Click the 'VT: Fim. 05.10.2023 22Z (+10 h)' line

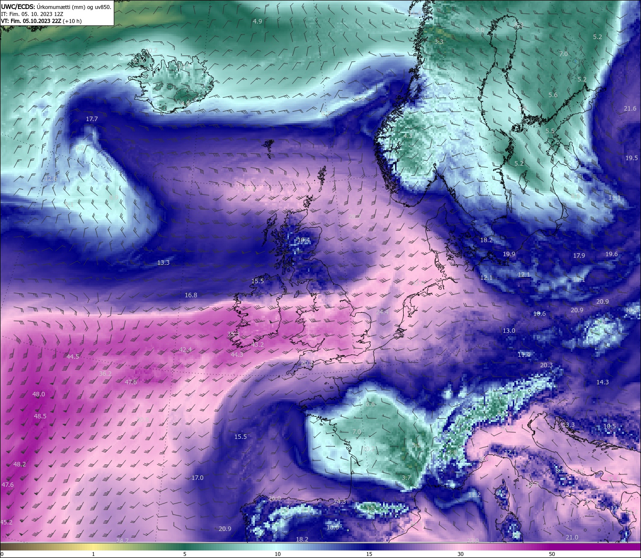pyautogui.click(x=41, y=21)
